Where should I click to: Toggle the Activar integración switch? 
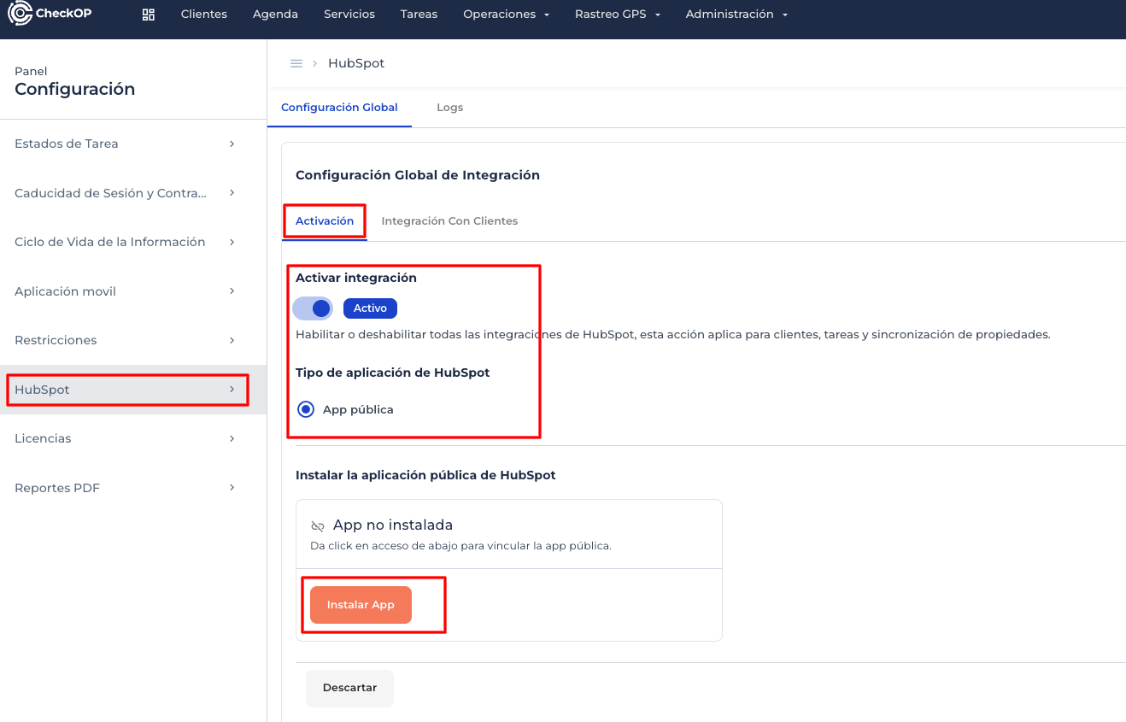313,308
